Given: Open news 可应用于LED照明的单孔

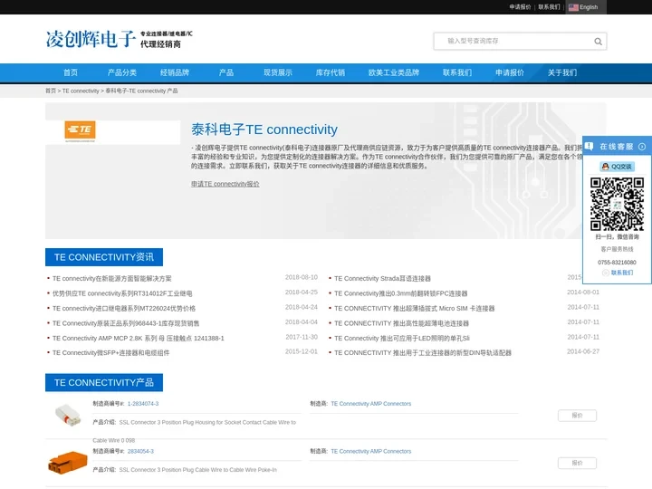Looking at the screenshot, I should click(x=402, y=338).
